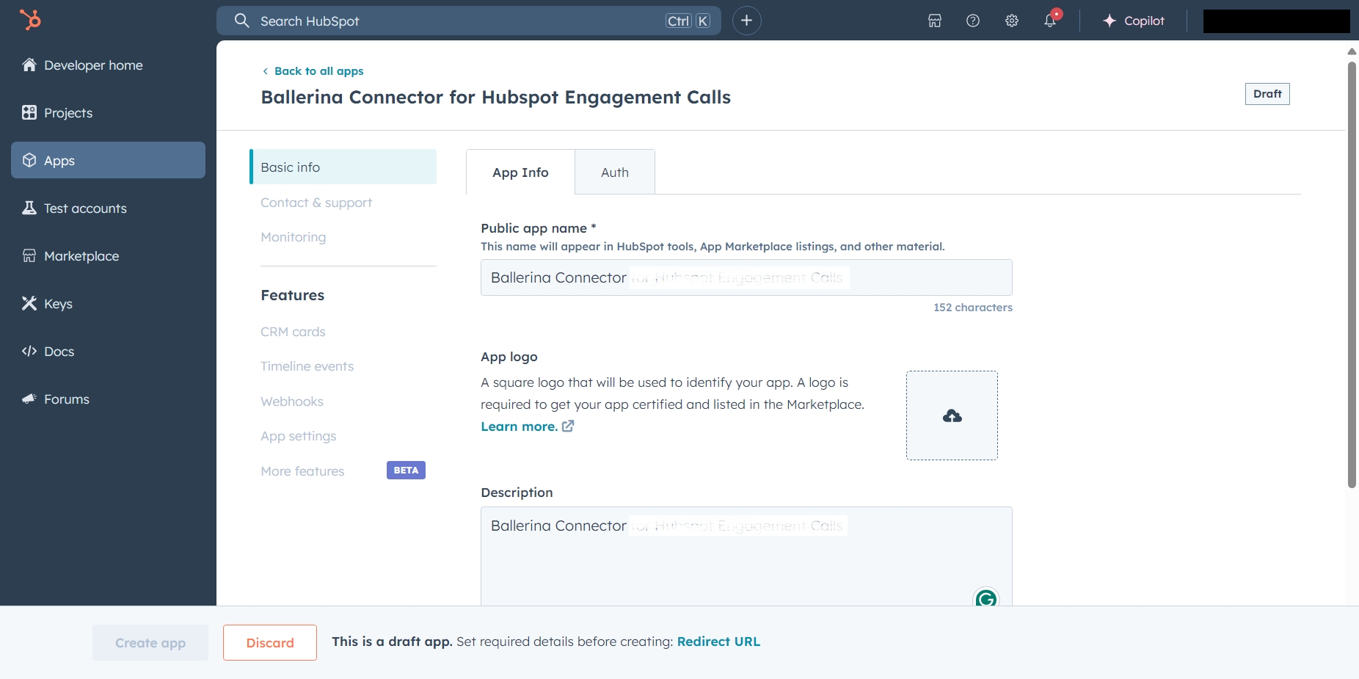Click the App logo label
The height and width of the screenshot is (679, 1359).
[x=509, y=357]
